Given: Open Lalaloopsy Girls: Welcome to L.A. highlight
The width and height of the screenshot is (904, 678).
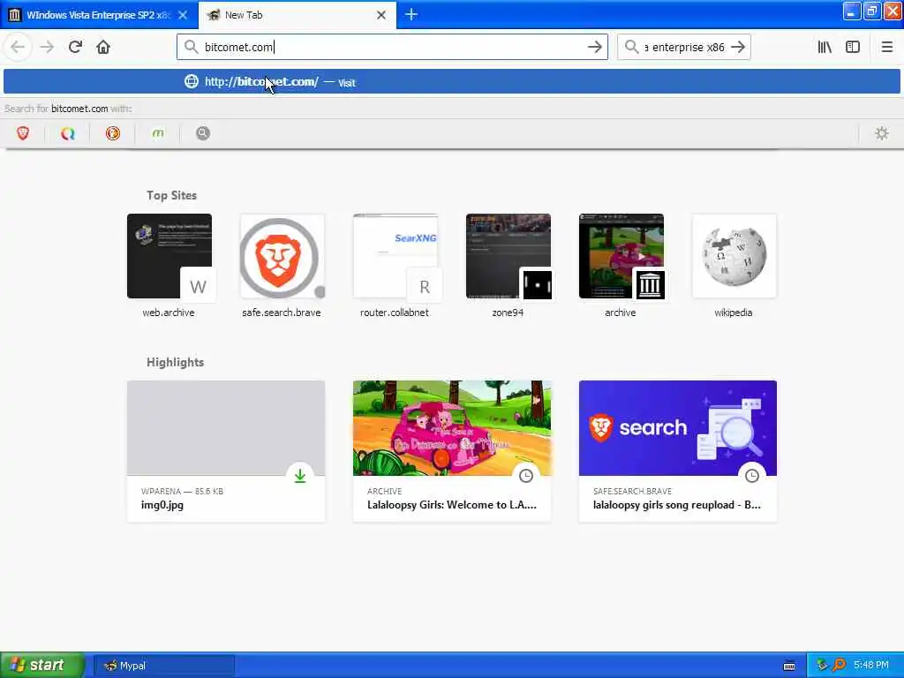Looking at the screenshot, I should pyautogui.click(x=452, y=451).
